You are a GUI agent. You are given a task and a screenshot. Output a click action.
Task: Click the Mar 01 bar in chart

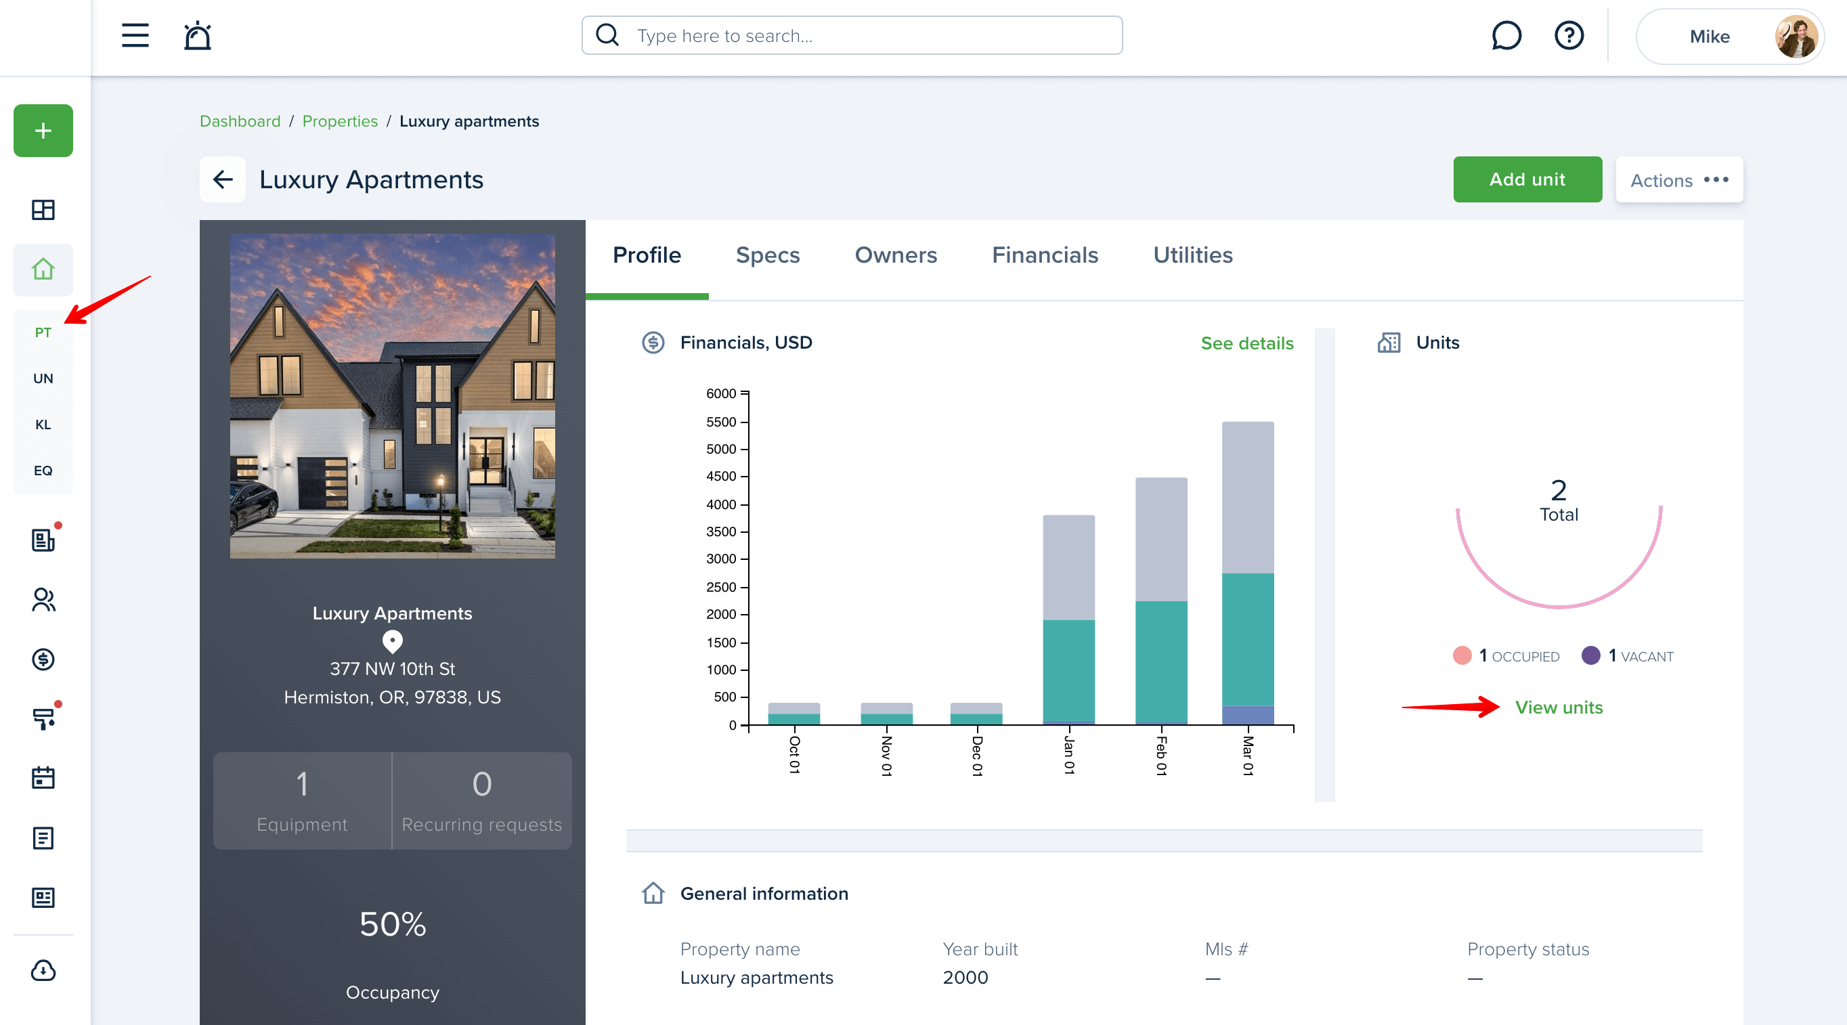(1248, 573)
